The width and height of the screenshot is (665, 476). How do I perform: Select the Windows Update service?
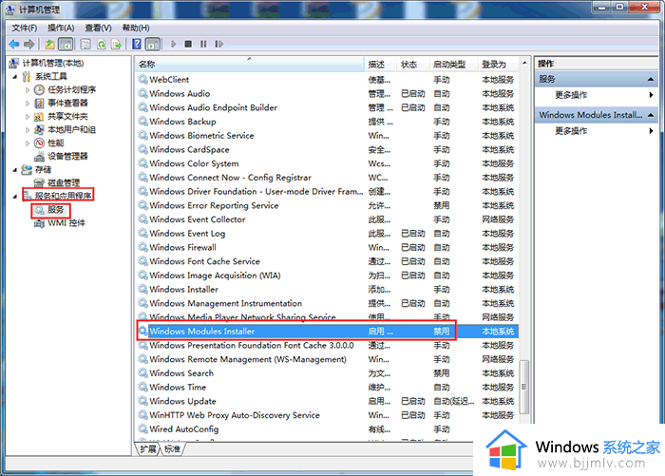[x=327, y=401]
